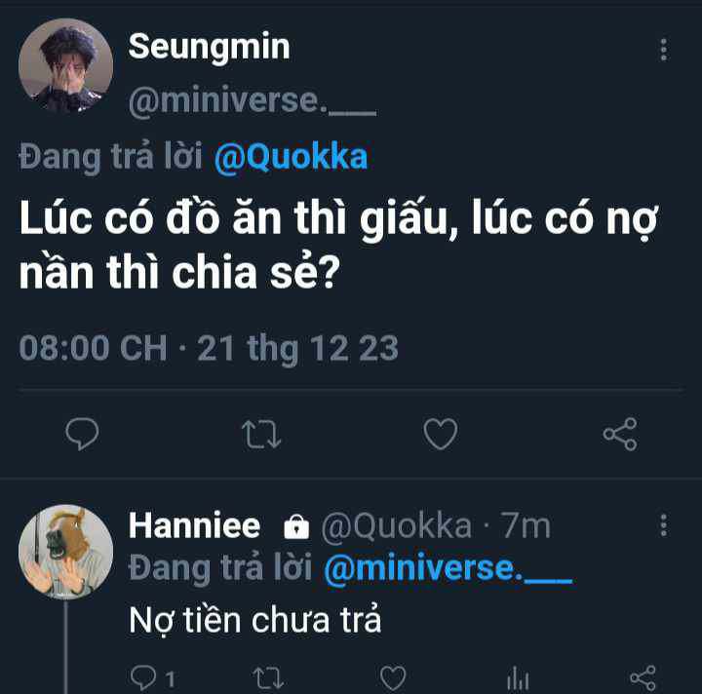This screenshot has height=694, width=702.
Task: Share Hanniee's reply
Action: click(643, 675)
